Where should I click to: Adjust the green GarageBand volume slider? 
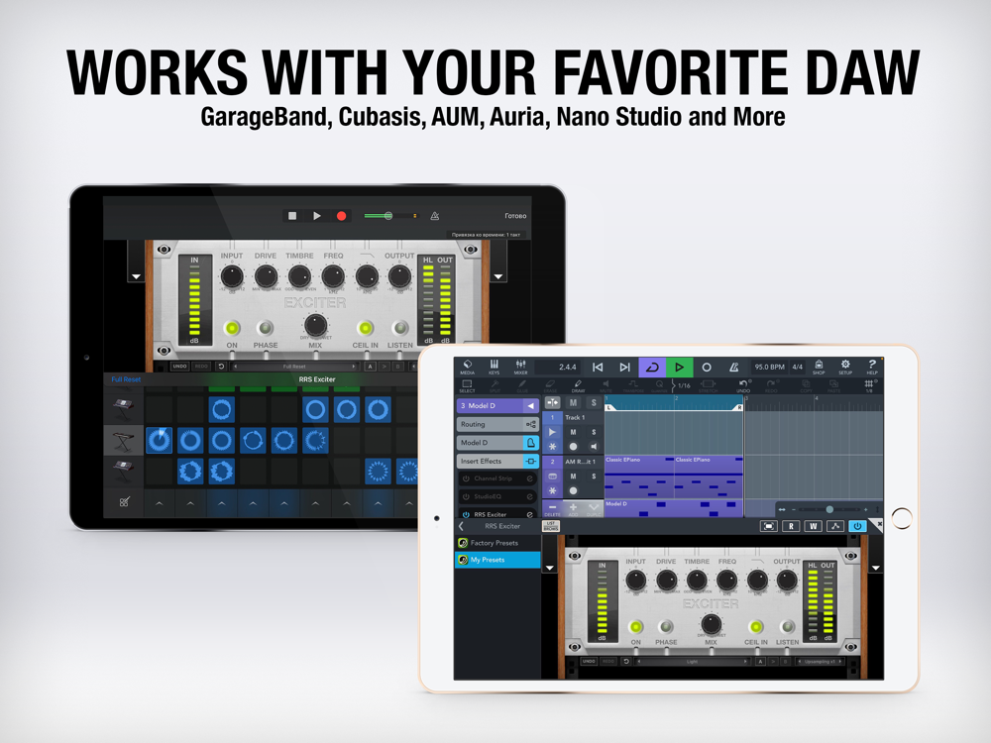pyautogui.click(x=388, y=215)
